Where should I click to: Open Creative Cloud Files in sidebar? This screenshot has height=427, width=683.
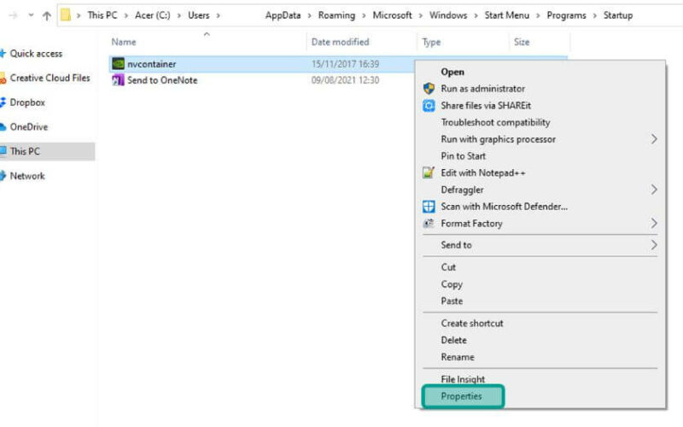coord(50,78)
